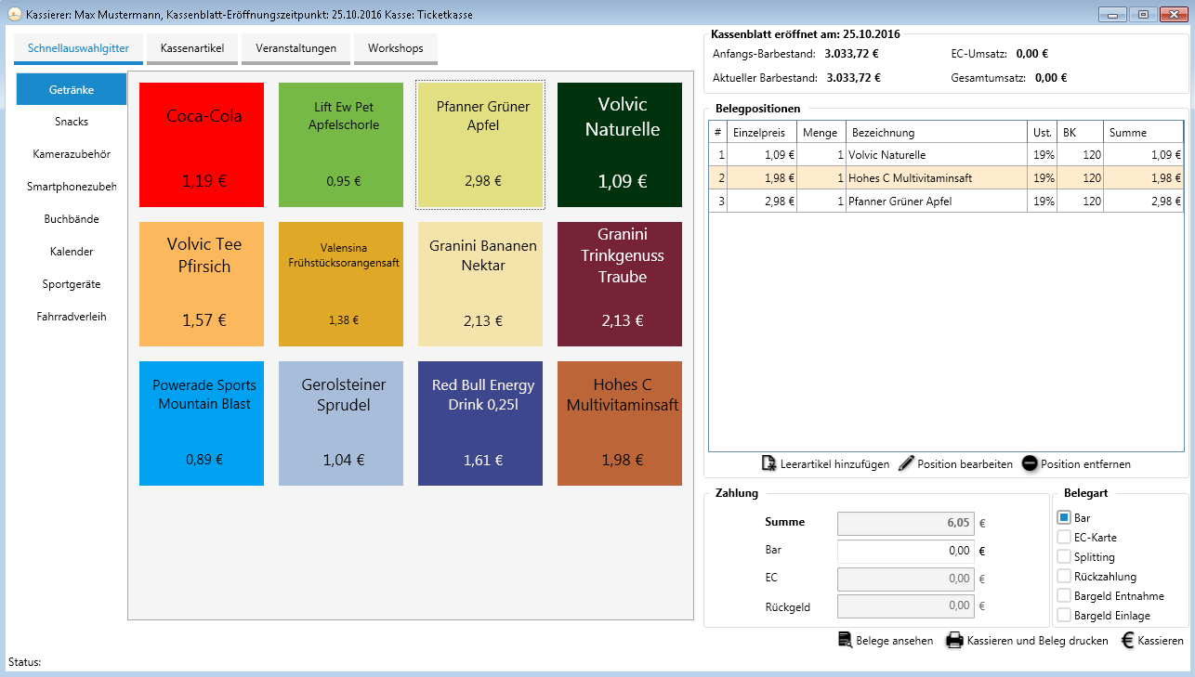
Task: Add Granini Trinkgenuss Traube tile
Action: (620, 284)
